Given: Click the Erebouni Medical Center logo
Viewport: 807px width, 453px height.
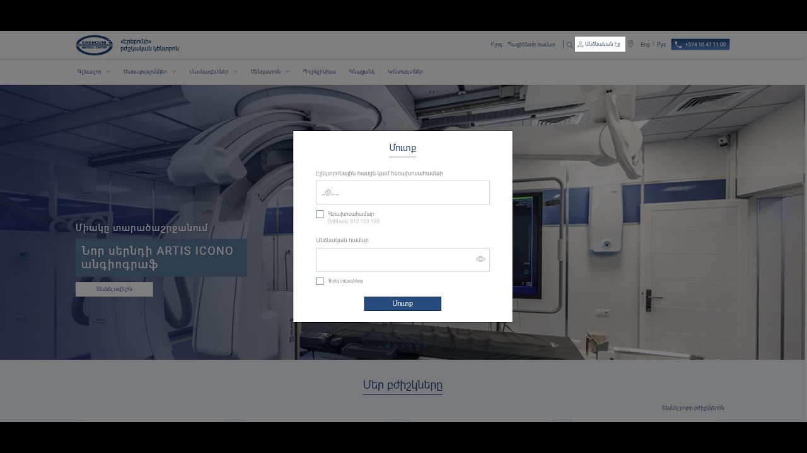Looking at the screenshot, I should click(x=95, y=45).
